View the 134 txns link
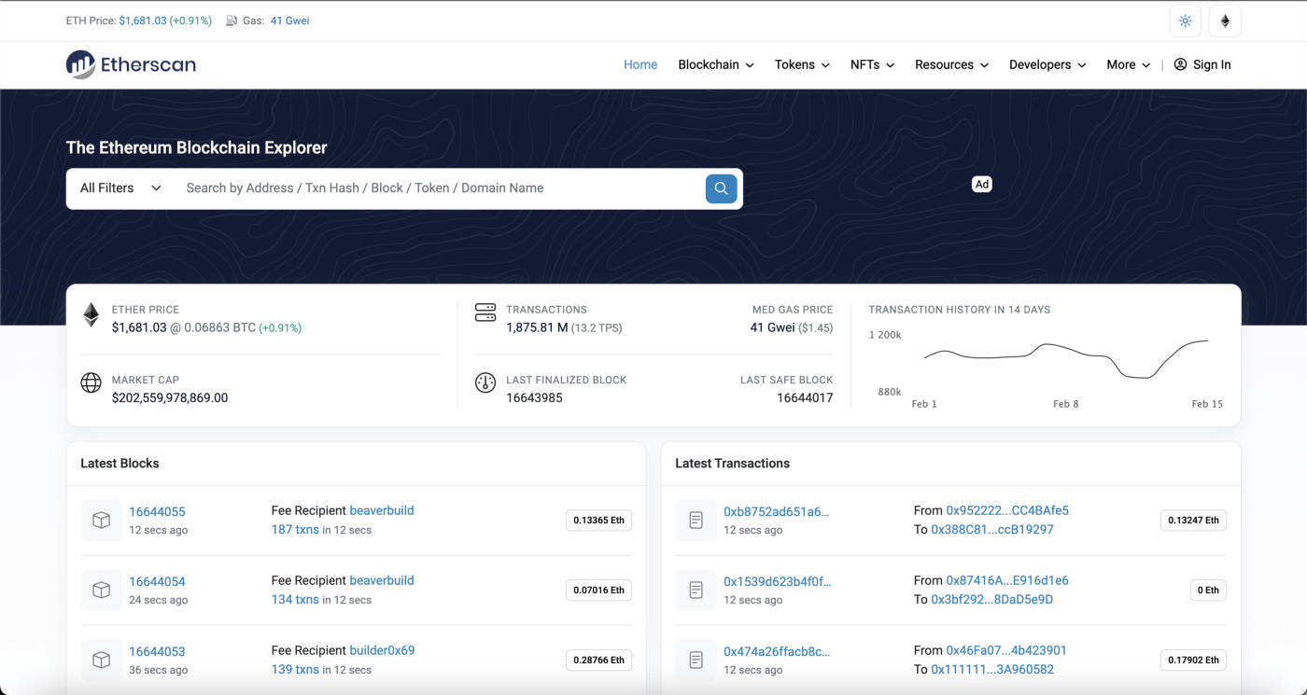Screen dimensions: 1307x695 [295, 599]
